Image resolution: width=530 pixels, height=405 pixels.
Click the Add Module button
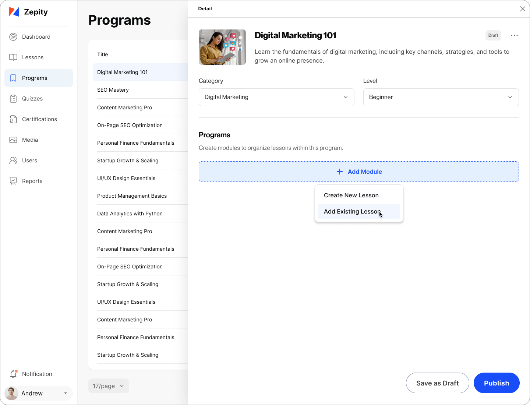[x=359, y=172]
